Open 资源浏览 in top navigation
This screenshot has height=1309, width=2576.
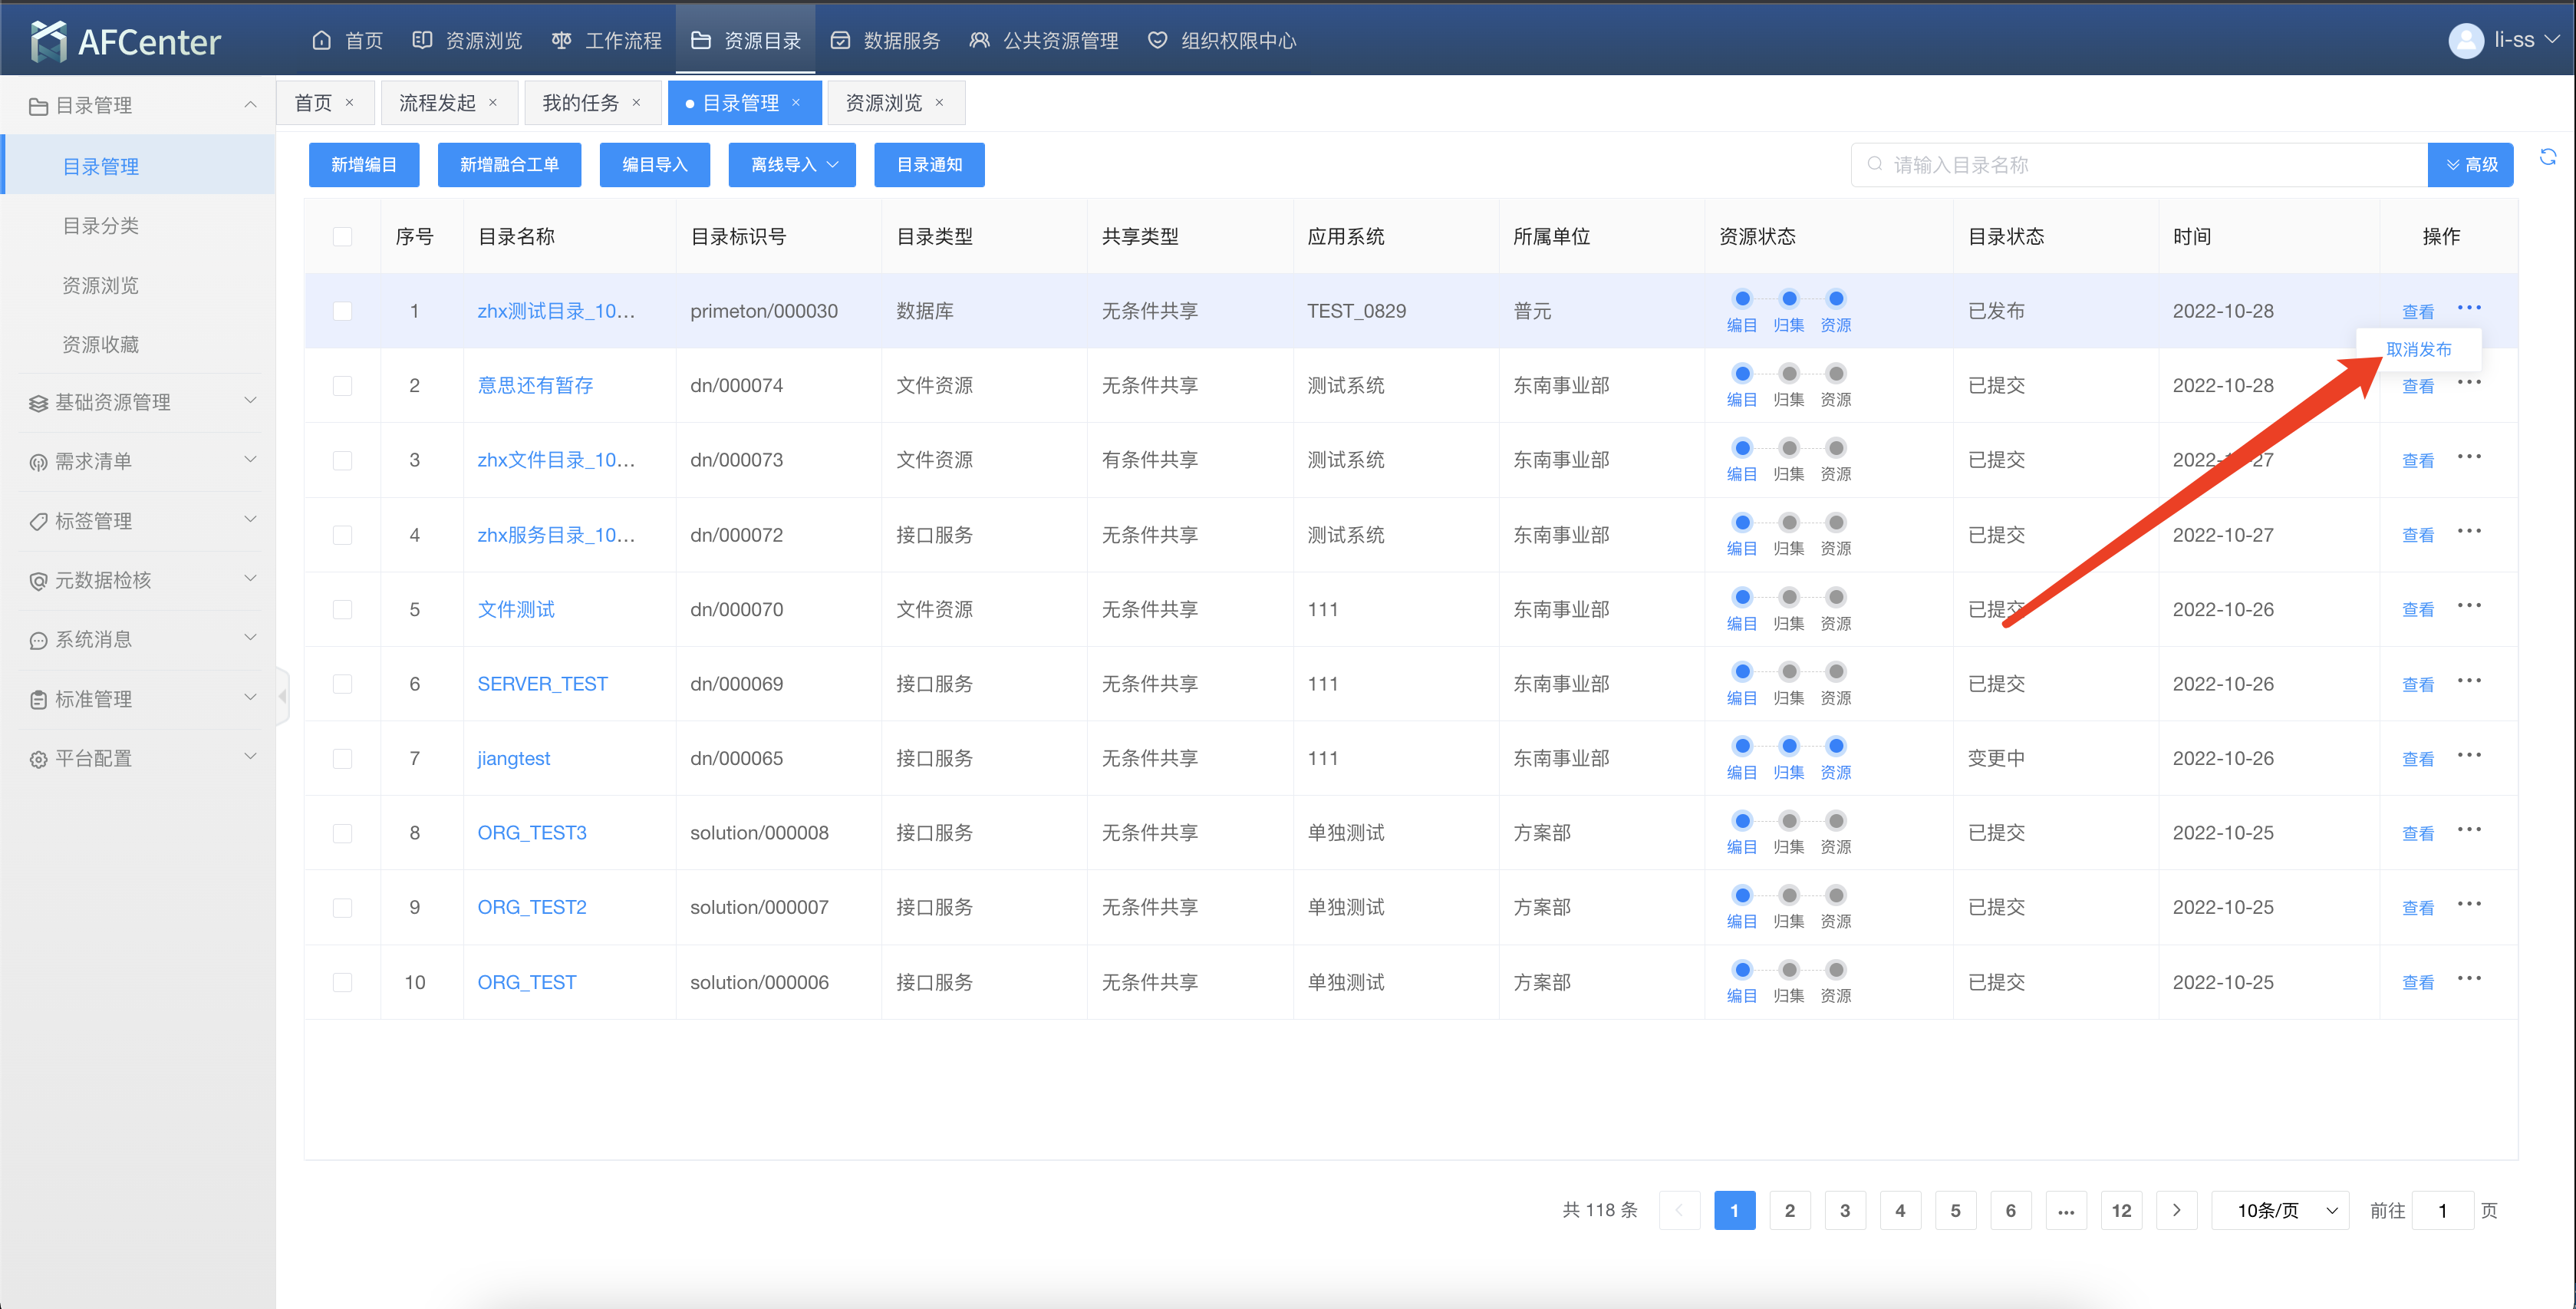coord(467,41)
